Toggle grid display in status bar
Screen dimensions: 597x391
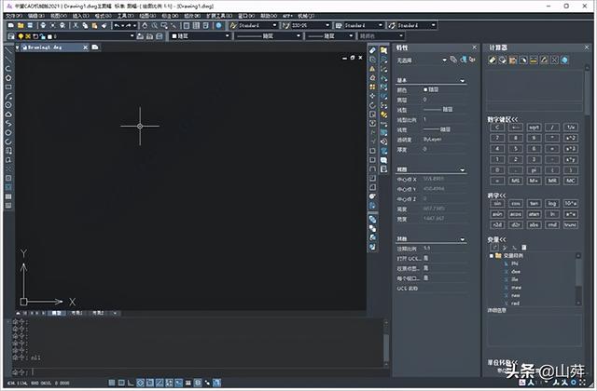click(x=118, y=383)
